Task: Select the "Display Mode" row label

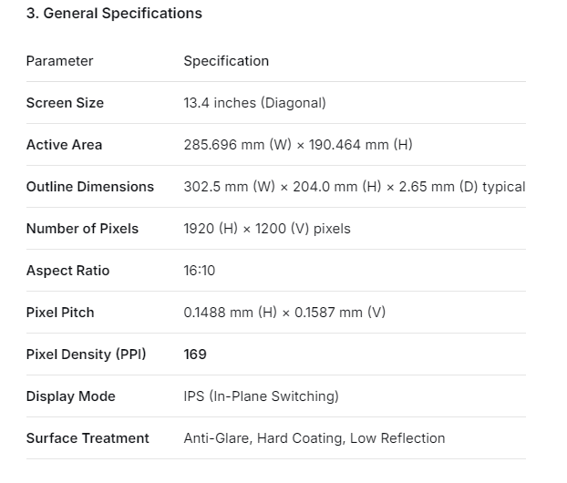Action: coord(69,396)
